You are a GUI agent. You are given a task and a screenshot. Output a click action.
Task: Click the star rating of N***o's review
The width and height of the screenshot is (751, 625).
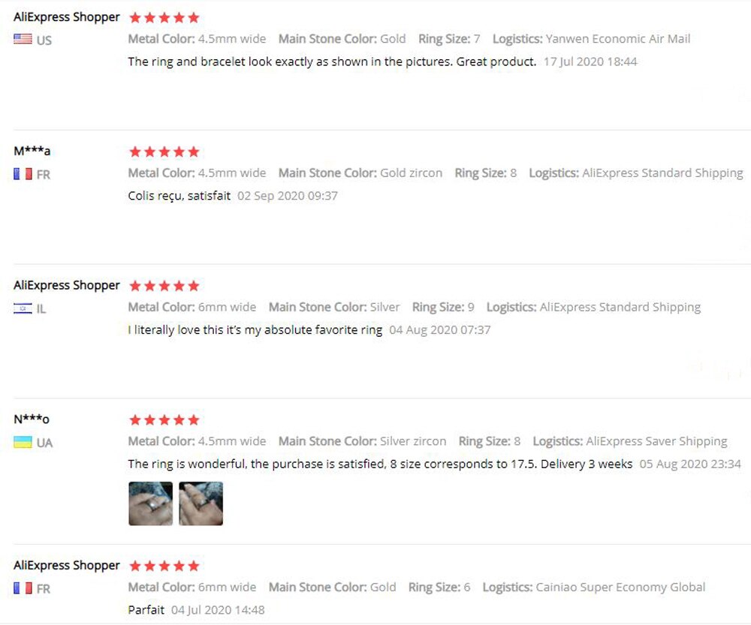pyautogui.click(x=164, y=419)
